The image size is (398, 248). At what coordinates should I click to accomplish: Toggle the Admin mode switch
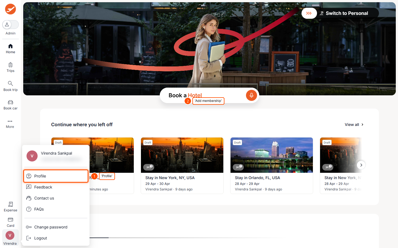pos(11,25)
